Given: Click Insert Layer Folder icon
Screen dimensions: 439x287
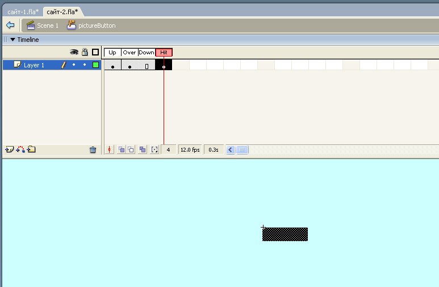Looking at the screenshot, I should 31,149.
